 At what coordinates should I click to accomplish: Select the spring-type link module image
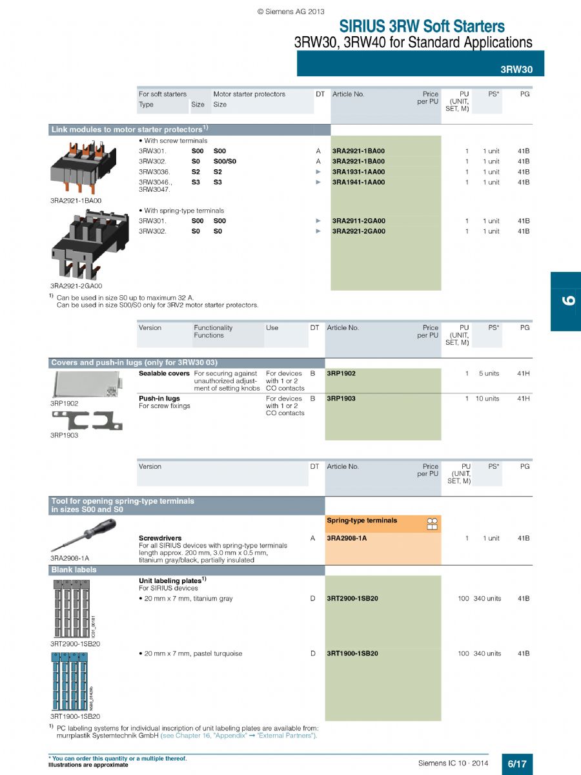pos(90,245)
